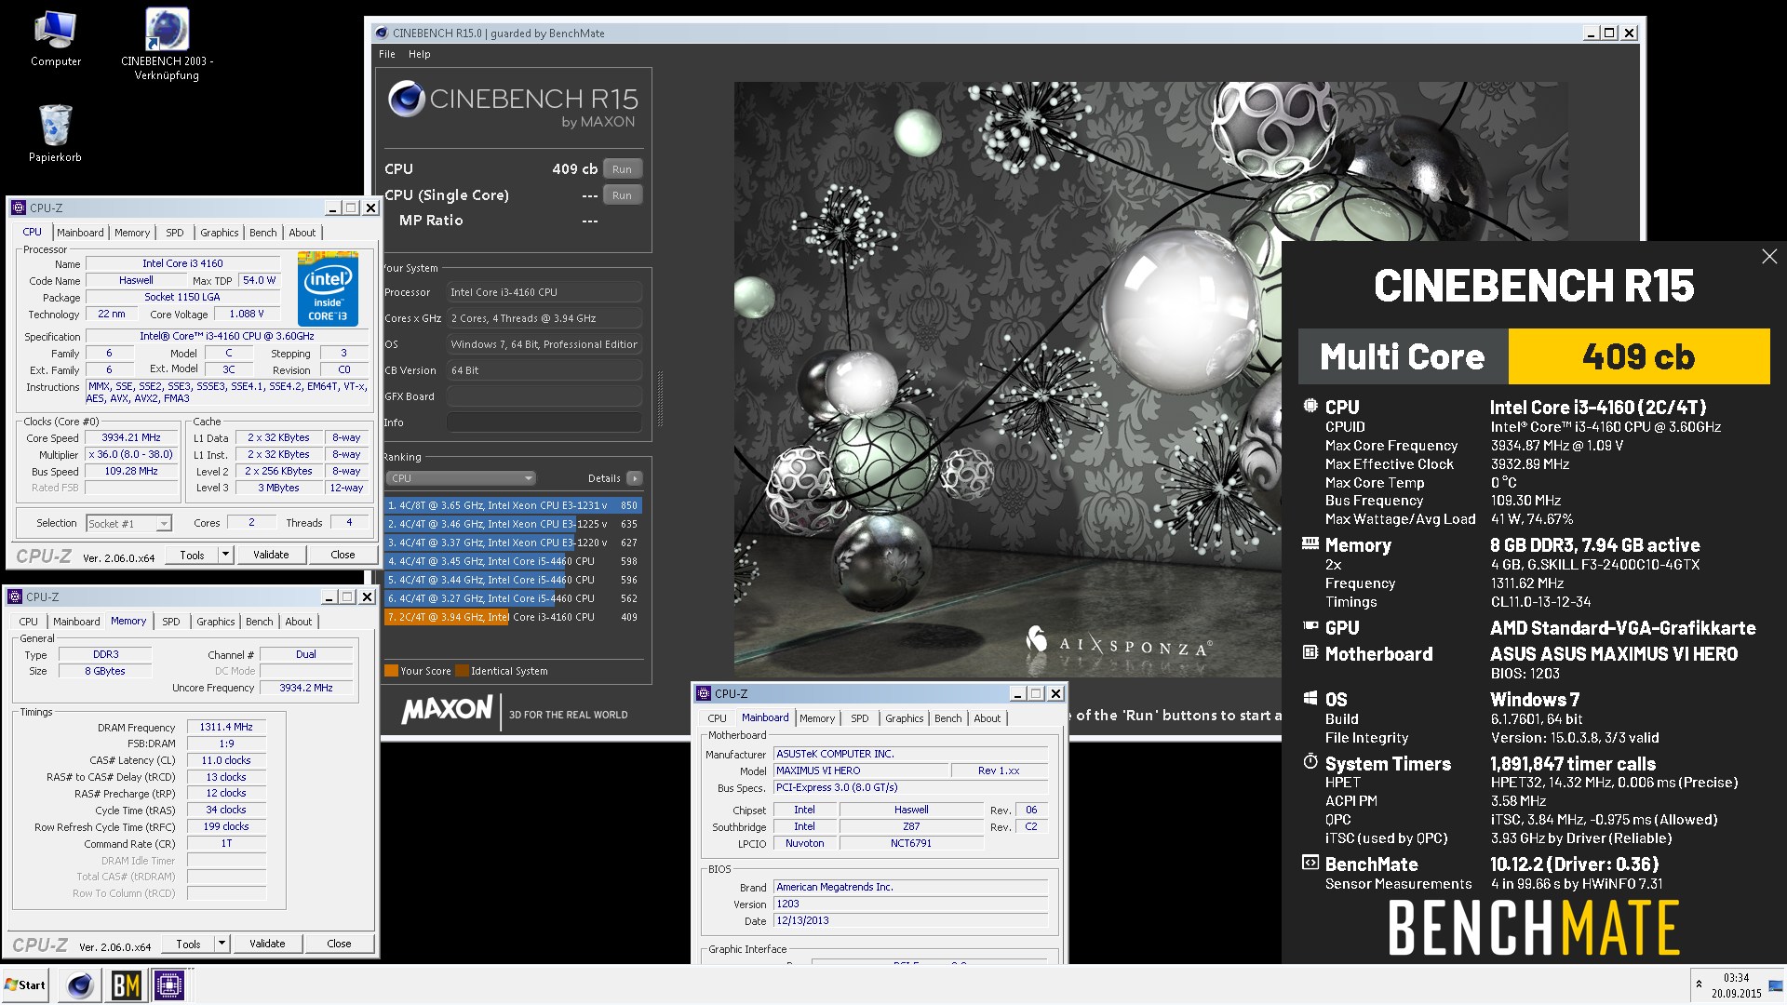Image resolution: width=1787 pixels, height=1005 pixels.
Task: Click CPU-Z title icon of top window
Action: pos(19,208)
